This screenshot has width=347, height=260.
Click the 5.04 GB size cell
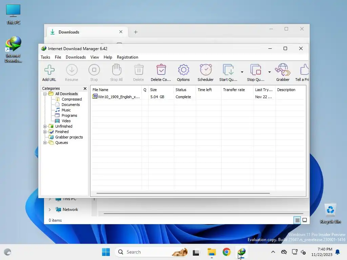click(157, 97)
